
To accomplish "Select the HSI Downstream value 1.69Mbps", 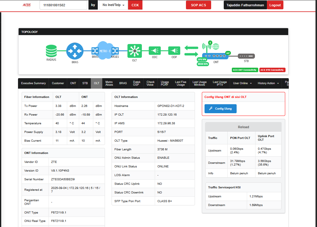I will (x=256, y=205).
